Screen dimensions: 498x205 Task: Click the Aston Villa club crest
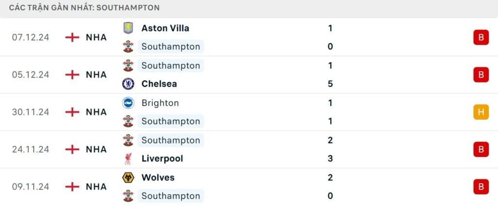(x=128, y=28)
